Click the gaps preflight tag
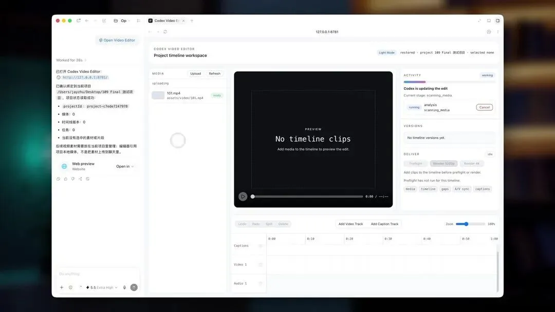Screen dimensions: 555x312 click(445, 189)
